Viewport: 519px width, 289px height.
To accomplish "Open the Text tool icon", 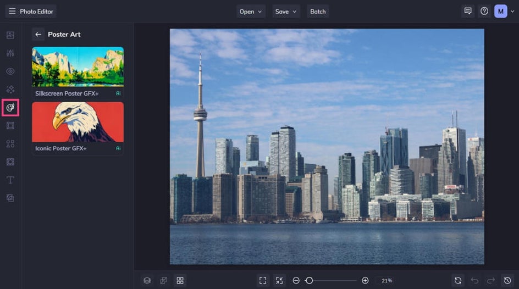I will pyautogui.click(x=10, y=180).
